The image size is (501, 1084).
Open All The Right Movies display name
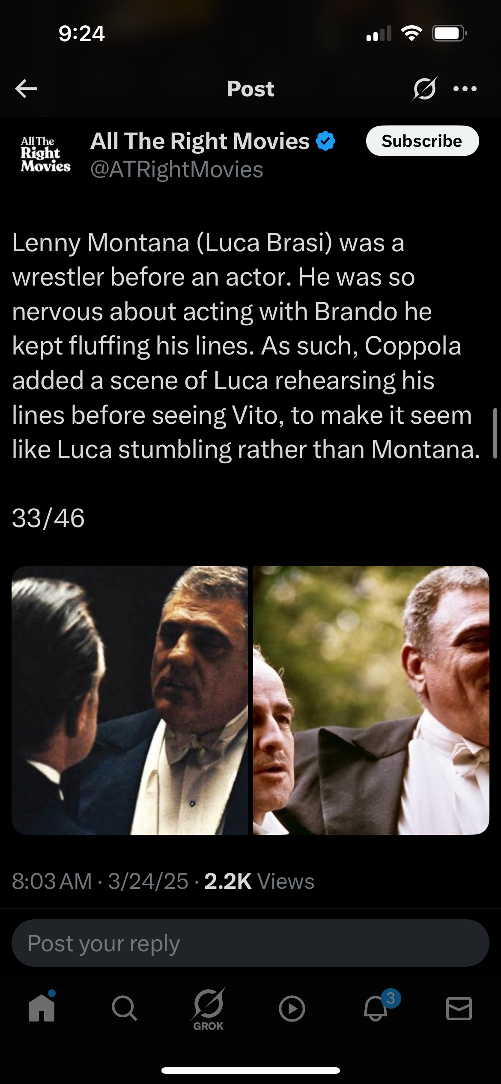pos(200,141)
